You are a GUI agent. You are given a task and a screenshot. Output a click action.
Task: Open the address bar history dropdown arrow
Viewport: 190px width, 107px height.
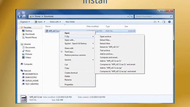128,16
